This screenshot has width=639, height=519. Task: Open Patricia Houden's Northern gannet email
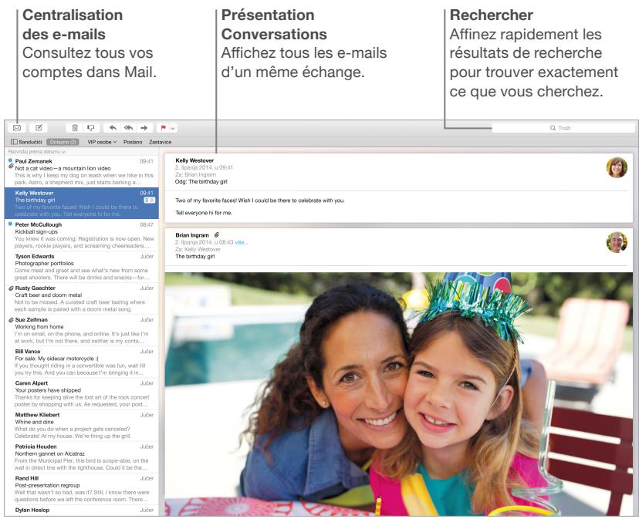coord(82,457)
